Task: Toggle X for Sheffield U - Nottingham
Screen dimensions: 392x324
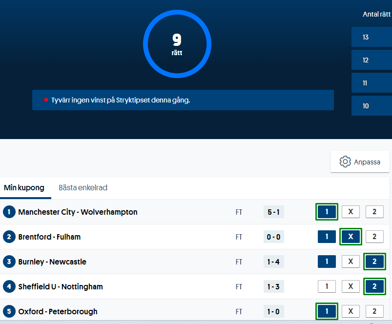Action: click(351, 286)
